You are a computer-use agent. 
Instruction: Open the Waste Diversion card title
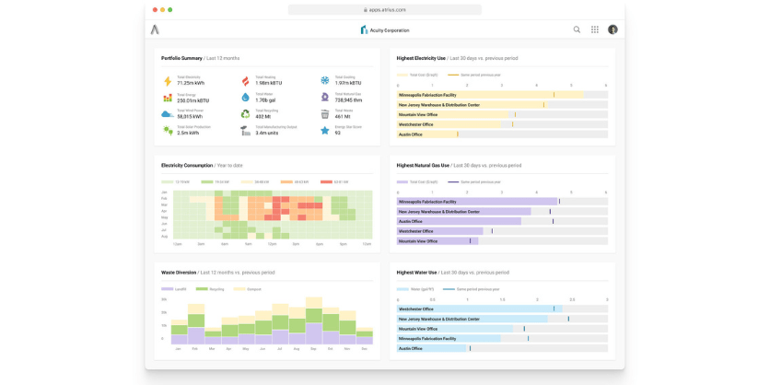pyautogui.click(x=179, y=272)
